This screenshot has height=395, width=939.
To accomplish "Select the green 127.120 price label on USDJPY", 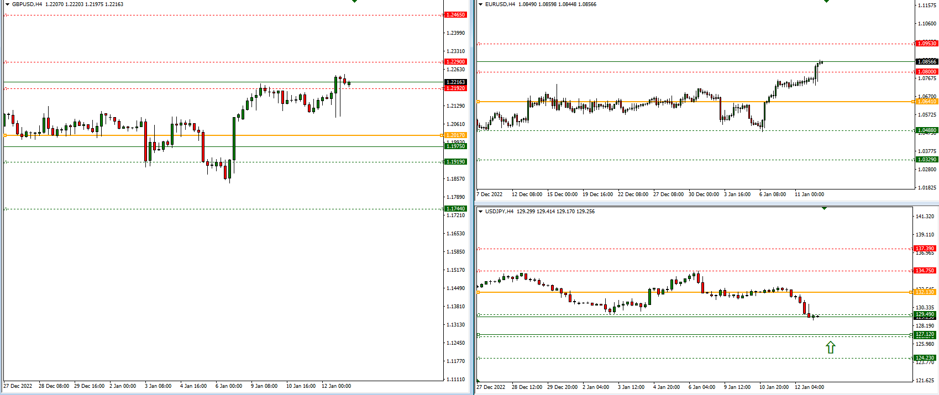I will pyautogui.click(x=925, y=334).
